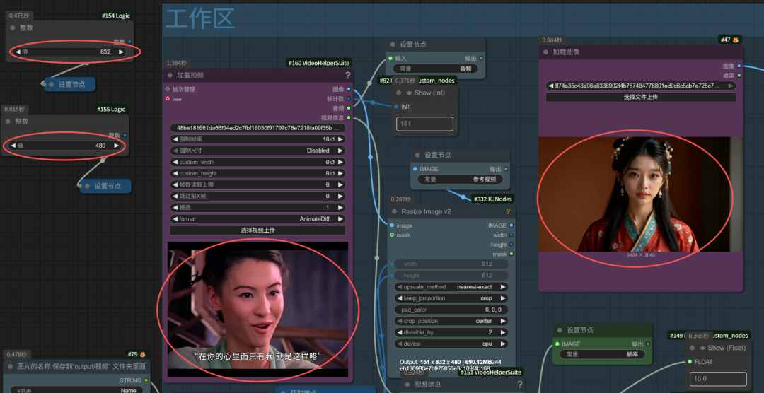The image size is (764, 393).
Task: Open the orange help icon on Resize Image v2
Action: tap(508, 211)
